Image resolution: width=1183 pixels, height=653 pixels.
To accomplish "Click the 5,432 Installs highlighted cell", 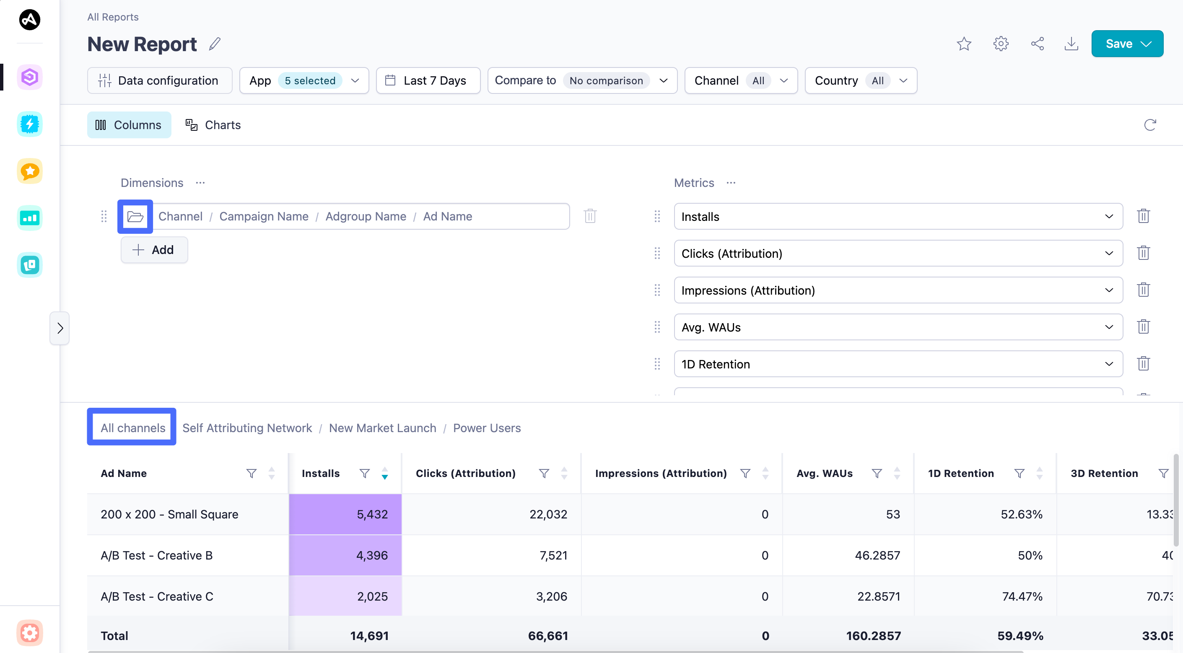I will [345, 514].
